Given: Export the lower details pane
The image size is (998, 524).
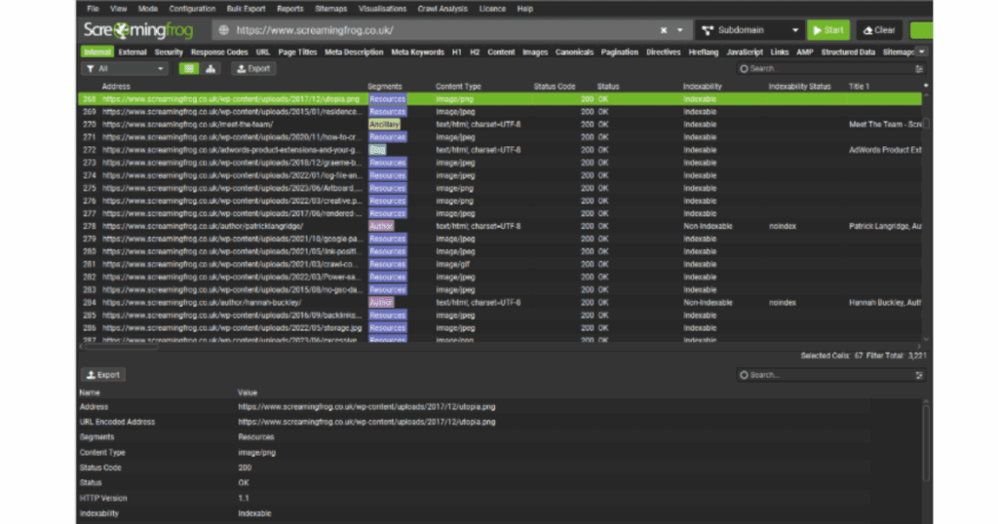Looking at the screenshot, I should tap(103, 375).
